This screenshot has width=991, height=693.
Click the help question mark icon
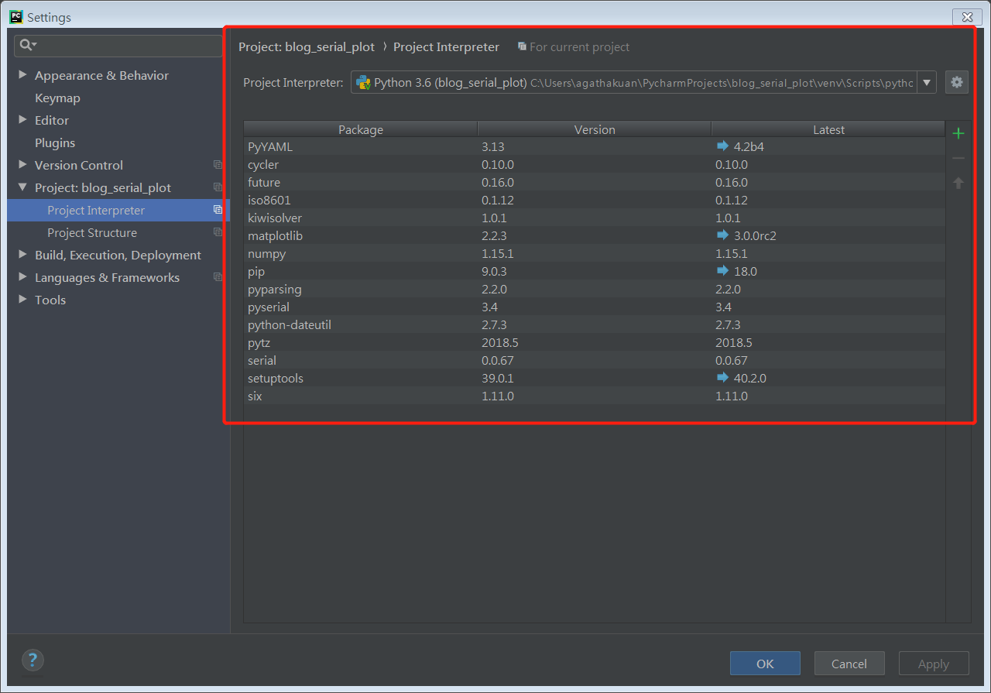[x=33, y=660]
